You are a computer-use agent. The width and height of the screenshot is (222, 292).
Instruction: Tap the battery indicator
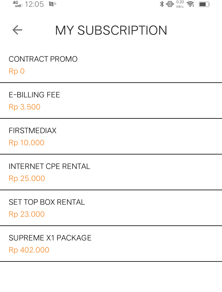tap(204, 4)
